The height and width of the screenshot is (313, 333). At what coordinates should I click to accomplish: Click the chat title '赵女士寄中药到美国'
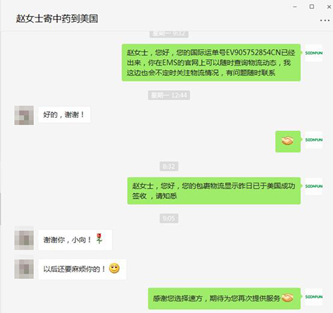(57, 19)
